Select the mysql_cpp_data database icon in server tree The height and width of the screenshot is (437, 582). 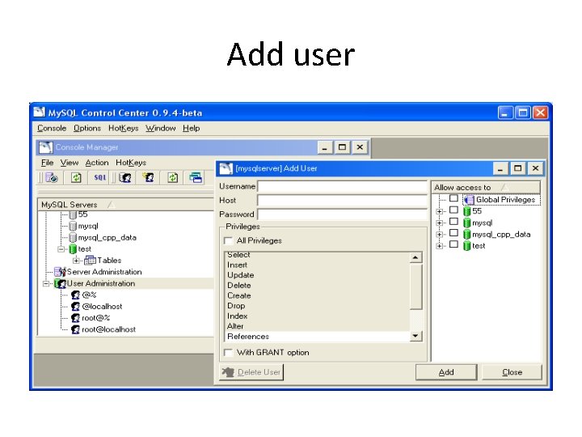point(73,237)
